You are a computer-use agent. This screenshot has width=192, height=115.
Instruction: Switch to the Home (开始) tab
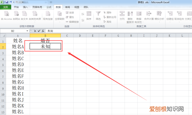pyautogui.click(x=16, y=7)
